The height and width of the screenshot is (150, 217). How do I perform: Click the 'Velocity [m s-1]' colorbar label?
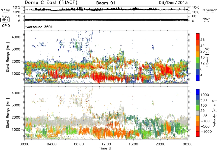click(214, 113)
